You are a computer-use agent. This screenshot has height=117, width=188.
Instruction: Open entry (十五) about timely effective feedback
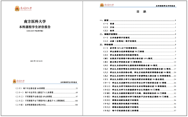click(140, 97)
